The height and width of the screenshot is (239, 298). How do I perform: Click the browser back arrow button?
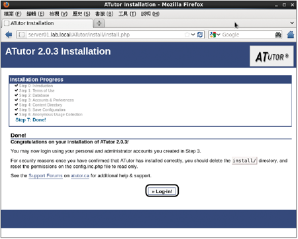(x=9, y=35)
